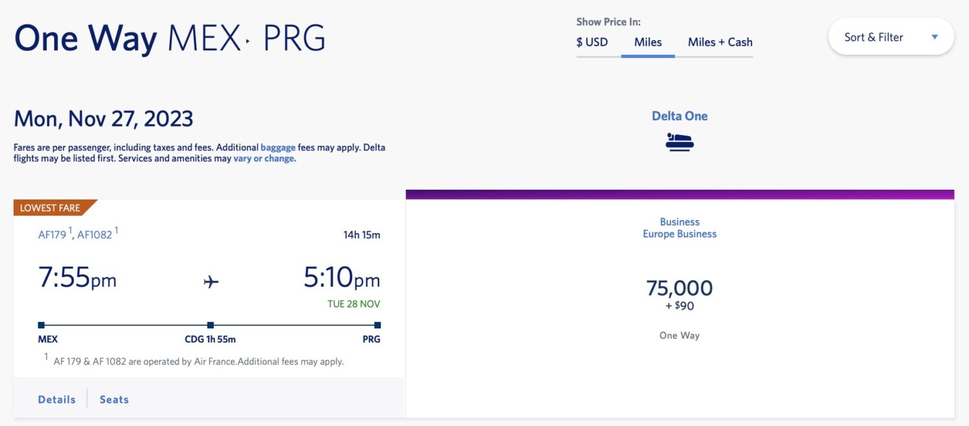
Task: View flight Details
Action: point(57,400)
